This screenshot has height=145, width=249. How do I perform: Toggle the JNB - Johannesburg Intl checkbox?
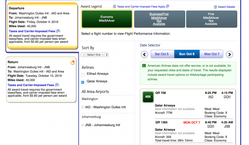tap(83, 125)
